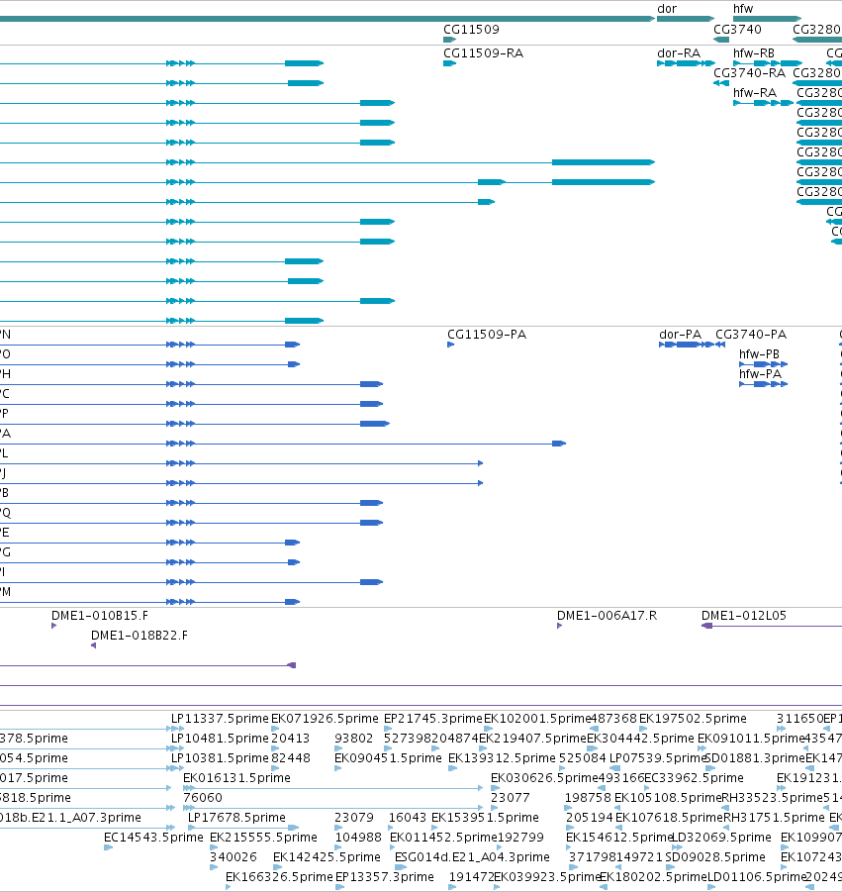Click the hfw-PA protein label
Screen dimensions: 842x892
point(761,374)
